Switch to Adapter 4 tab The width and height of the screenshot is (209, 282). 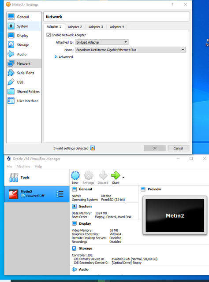point(117,27)
